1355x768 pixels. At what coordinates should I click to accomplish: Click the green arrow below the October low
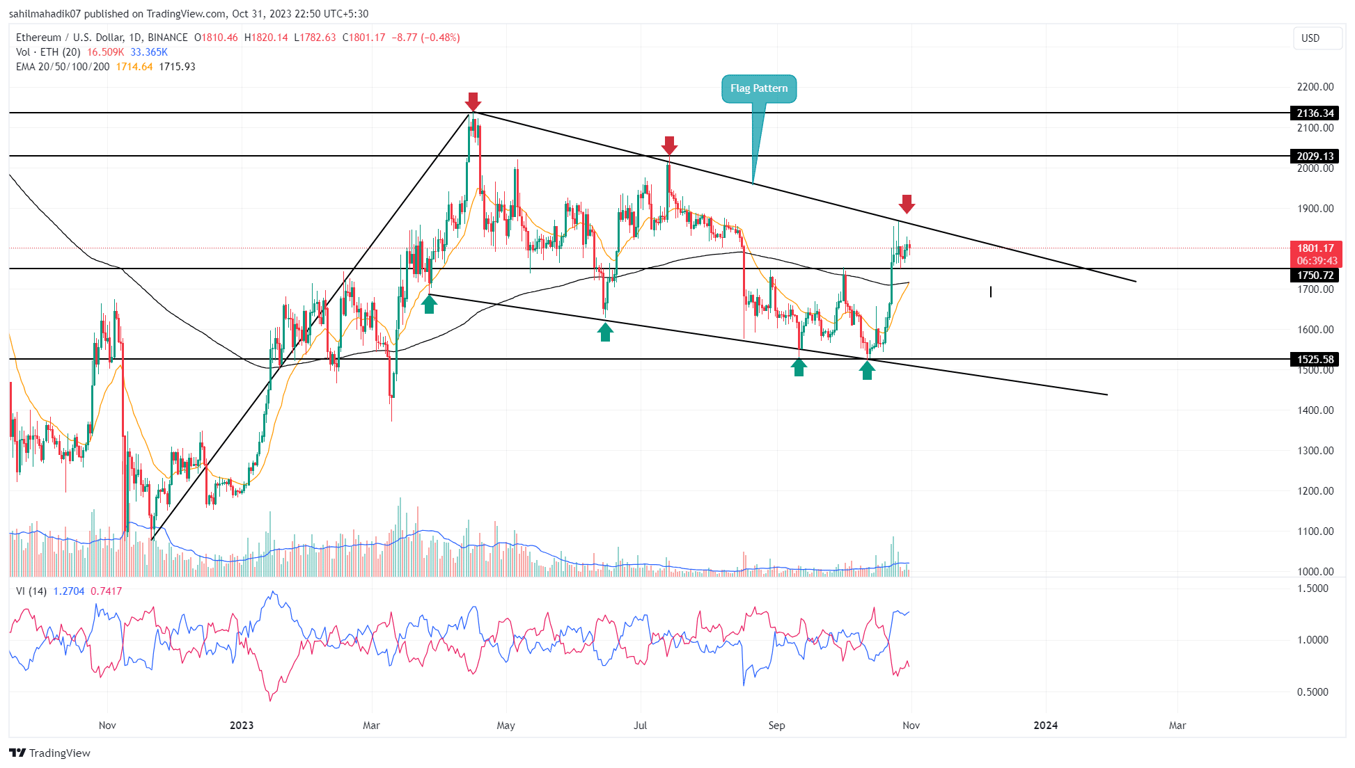(x=867, y=370)
